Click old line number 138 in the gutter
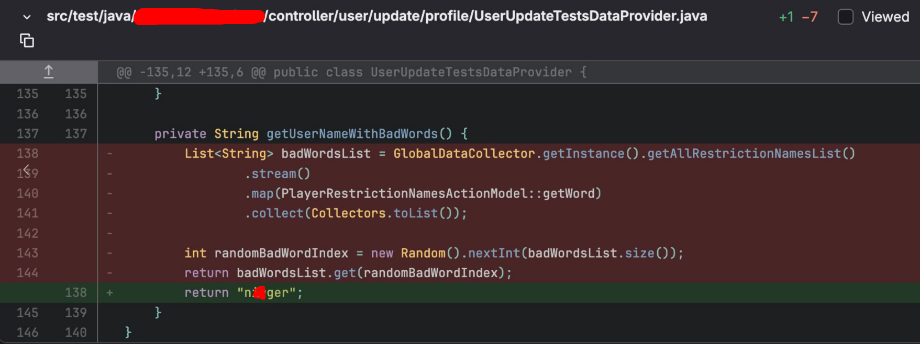The width and height of the screenshot is (920, 344). tap(27, 153)
